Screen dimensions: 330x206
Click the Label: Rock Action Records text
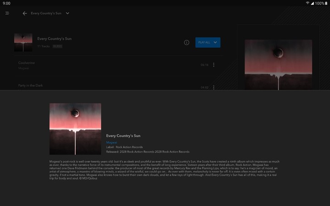click(x=124, y=147)
